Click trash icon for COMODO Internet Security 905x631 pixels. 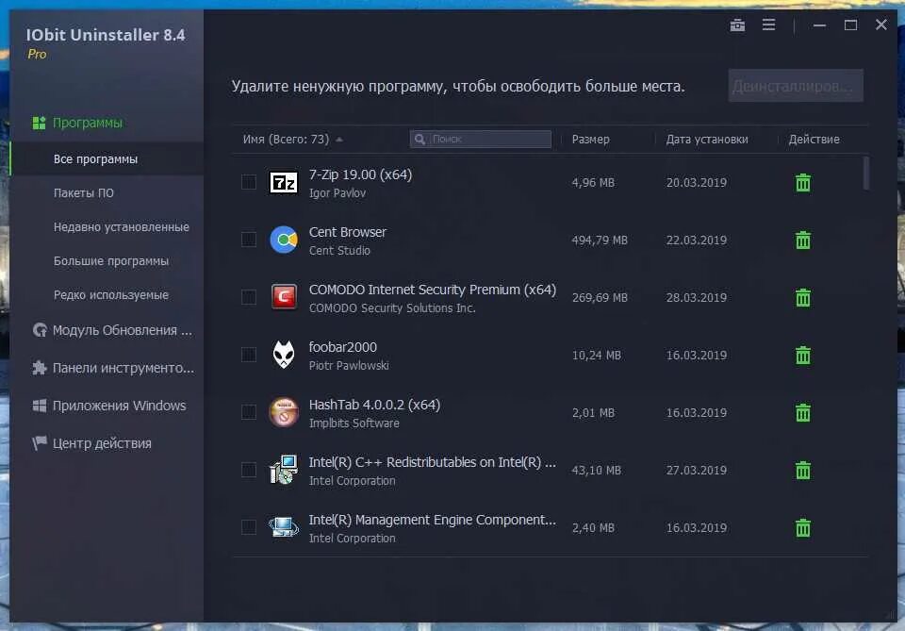click(x=803, y=297)
